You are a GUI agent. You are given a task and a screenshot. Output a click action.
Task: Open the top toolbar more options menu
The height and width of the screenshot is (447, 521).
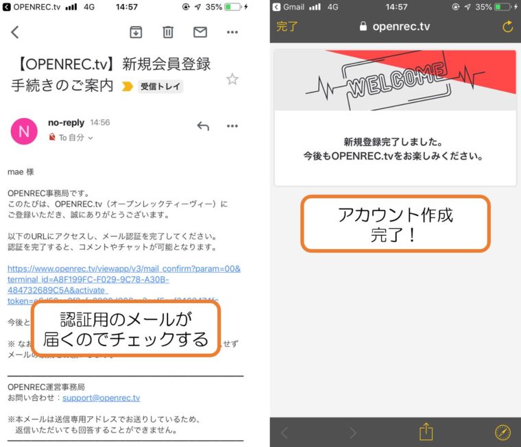[232, 32]
